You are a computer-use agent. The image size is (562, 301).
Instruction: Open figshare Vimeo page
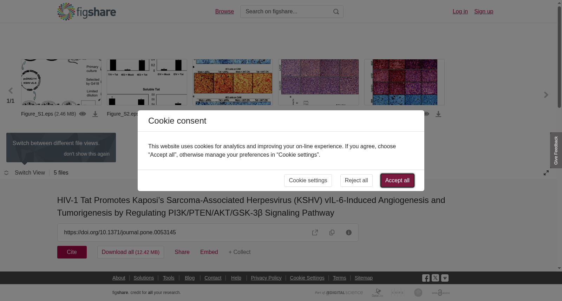(445, 278)
